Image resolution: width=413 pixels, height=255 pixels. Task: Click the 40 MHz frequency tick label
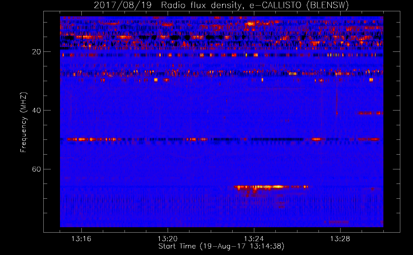pyautogui.click(x=37, y=110)
